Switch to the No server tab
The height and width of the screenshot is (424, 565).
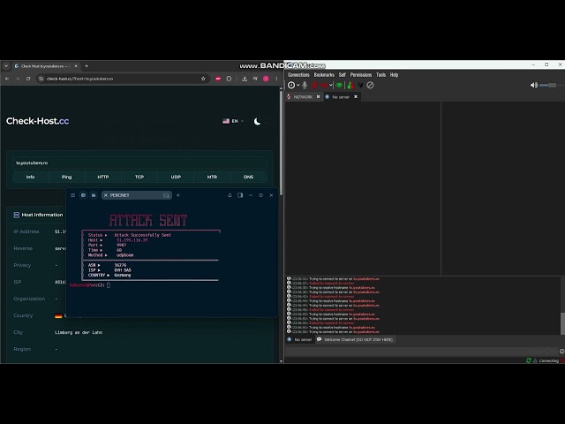tap(341, 97)
